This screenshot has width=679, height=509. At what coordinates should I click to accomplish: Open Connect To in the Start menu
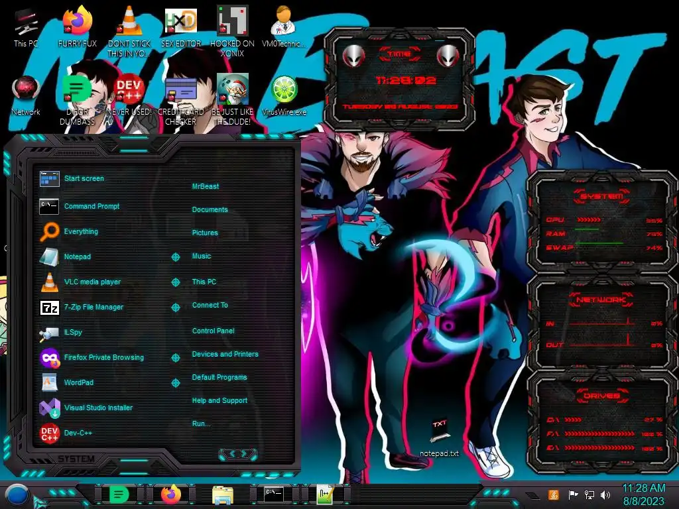coord(210,305)
